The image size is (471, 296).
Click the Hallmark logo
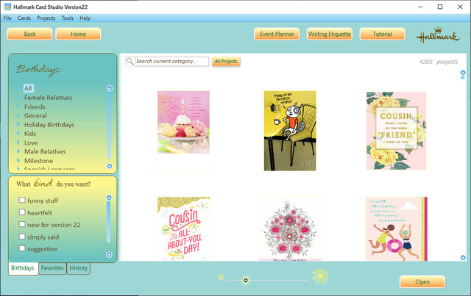pyautogui.click(x=438, y=35)
